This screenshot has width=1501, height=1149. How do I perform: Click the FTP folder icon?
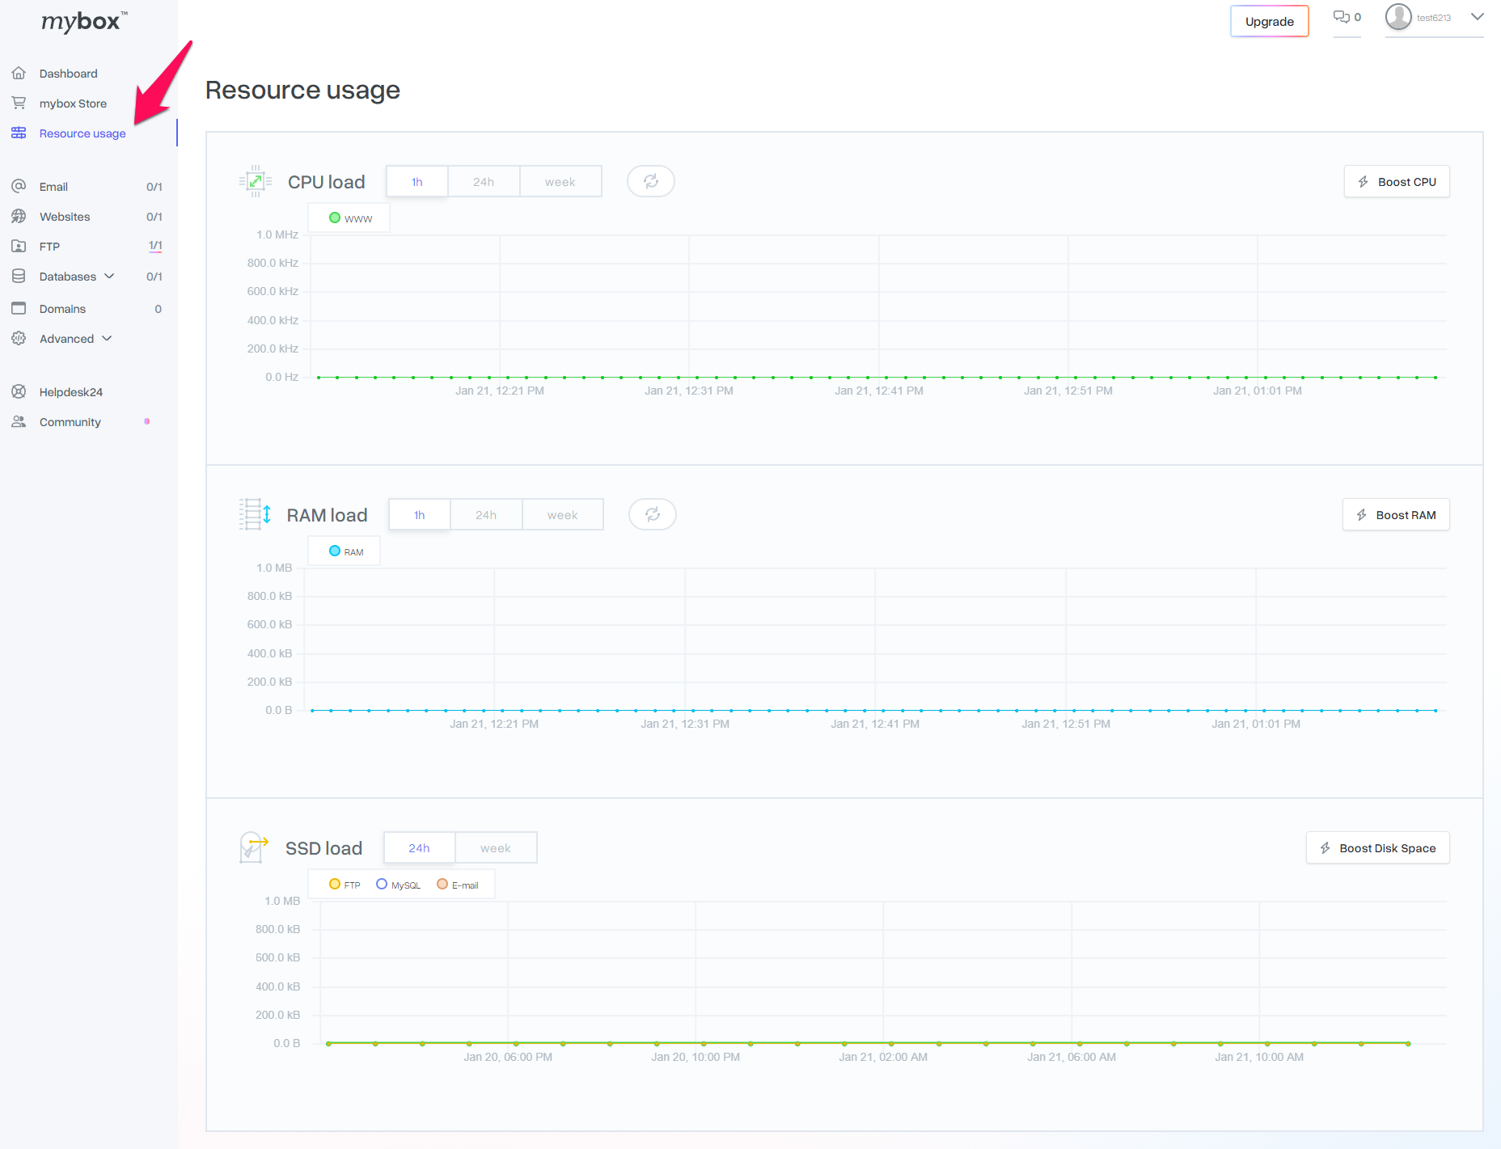(x=19, y=247)
